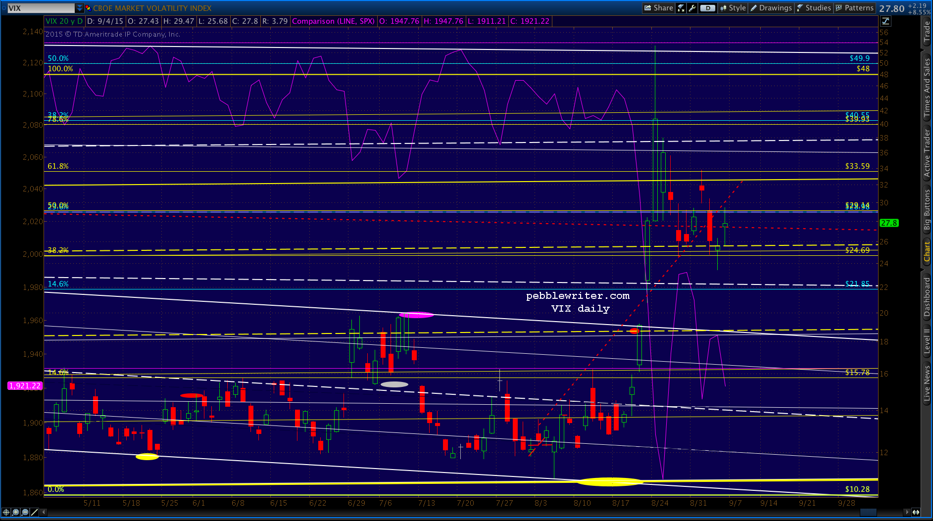This screenshot has width=933, height=521.
Task: Click the quick study flask icon beside Share
Action: (682, 8)
